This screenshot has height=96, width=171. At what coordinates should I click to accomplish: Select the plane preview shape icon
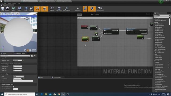click(x=30, y=50)
